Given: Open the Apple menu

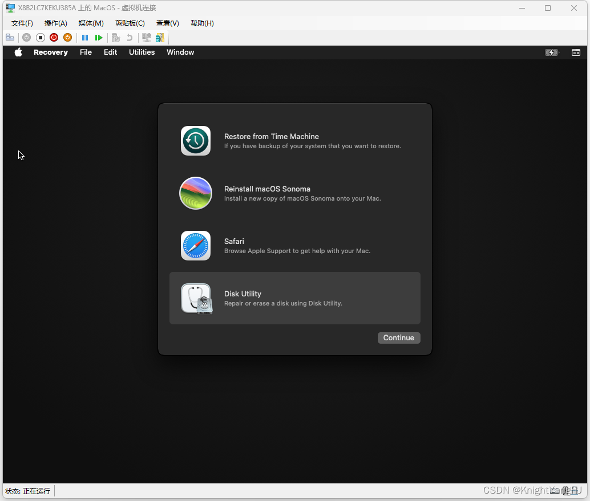Looking at the screenshot, I should (18, 52).
